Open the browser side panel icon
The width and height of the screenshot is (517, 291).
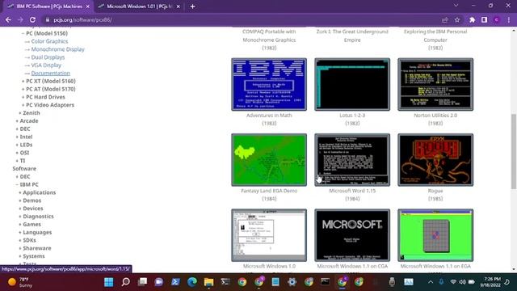pos(484,19)
